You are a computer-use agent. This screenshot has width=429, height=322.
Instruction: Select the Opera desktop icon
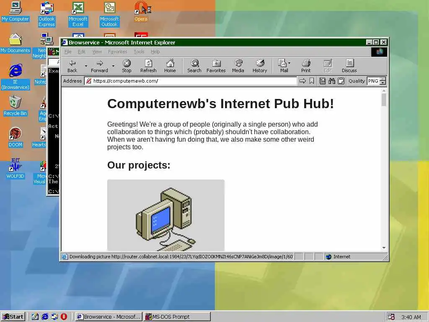tap(141, 11)
